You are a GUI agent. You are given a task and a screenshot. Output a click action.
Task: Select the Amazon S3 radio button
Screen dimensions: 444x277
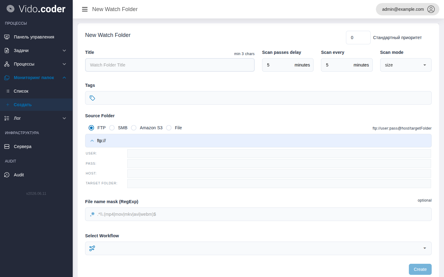(134, 128)
